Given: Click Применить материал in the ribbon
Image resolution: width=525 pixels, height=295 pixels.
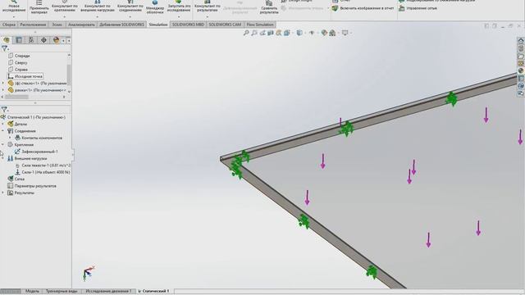Looking at the screenshot, I should (x=39, y=7).
